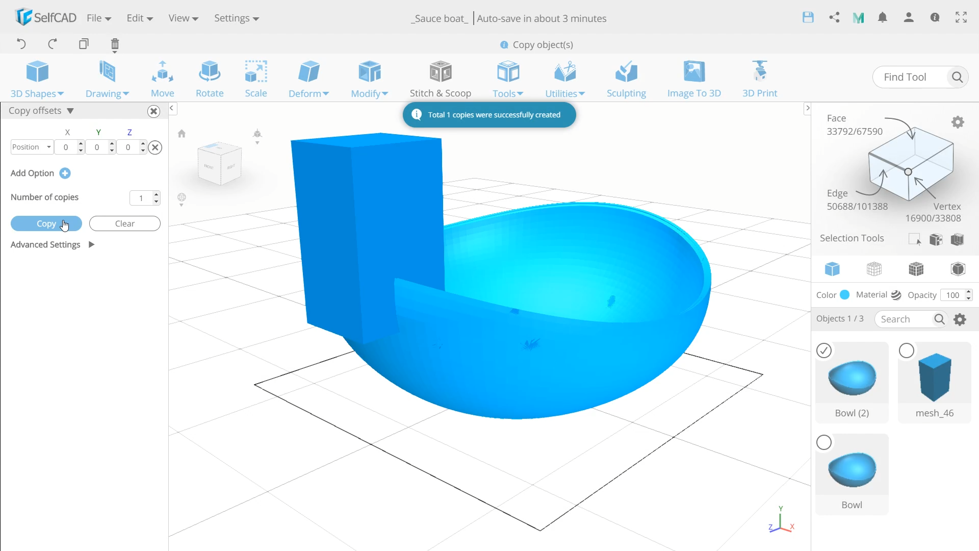Click the Undo arrow icon
The height and width of the screenshot is (551, 979).
(21, 44)
